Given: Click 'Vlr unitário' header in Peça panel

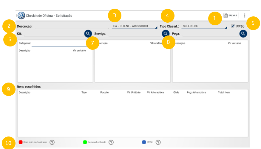Looking at the screenshot, I should pos(234,43).
